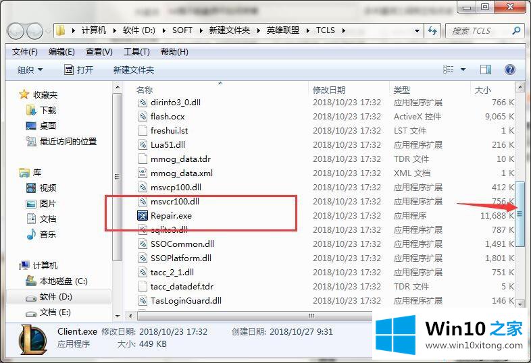Select 视频 library in the navigation pane

48,188
